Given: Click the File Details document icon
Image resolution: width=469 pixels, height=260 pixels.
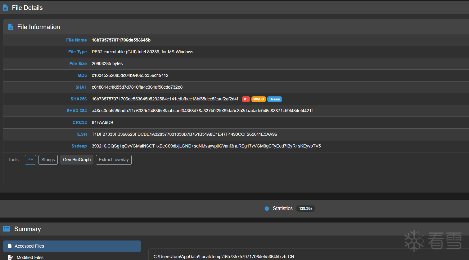Looking at the screenshot, I should (x=5, y=8).
